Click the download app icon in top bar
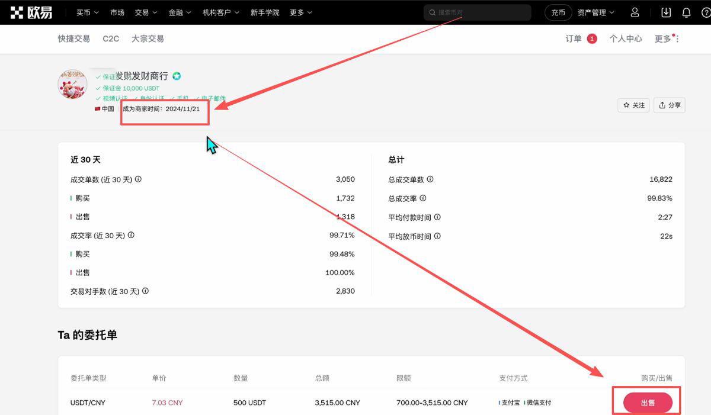The height and width of the screenshot is (415, 711). [x=665, y=12]
